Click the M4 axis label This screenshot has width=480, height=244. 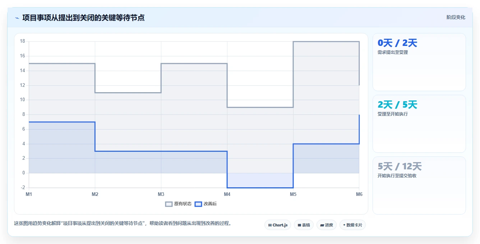[227, 194]
